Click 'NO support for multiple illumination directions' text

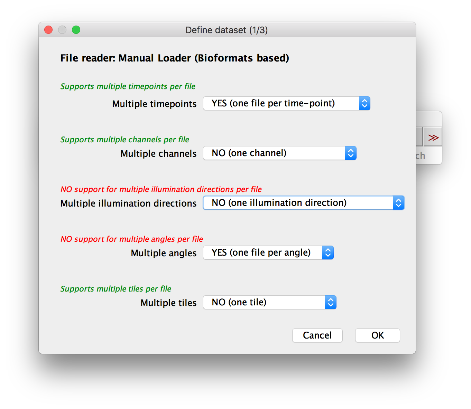[161, 189]
